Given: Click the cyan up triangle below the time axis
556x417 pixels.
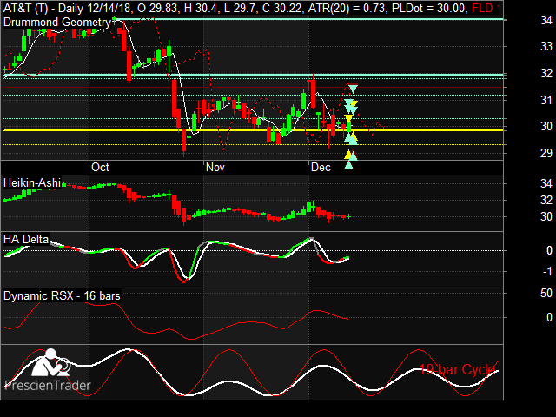Looking at the screenshot, I should coord(349,165).
